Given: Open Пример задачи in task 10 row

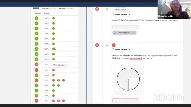Looking at the screenshot, I should click(x=60, y=65).
